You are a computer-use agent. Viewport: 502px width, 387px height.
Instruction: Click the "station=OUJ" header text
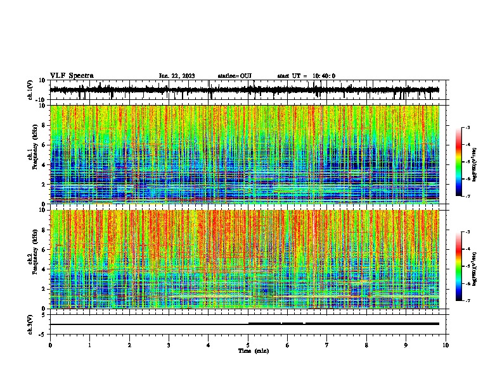[235, 76]
